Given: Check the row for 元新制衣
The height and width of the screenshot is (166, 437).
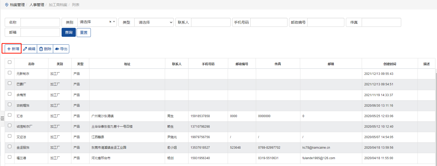Looking at the screenshot, I should click(10, 73).
